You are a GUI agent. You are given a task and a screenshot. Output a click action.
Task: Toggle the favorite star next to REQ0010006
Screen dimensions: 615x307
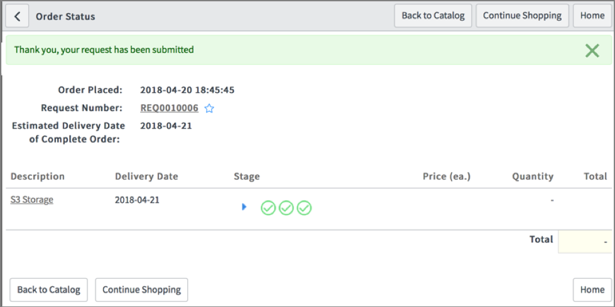pos(209,109)
